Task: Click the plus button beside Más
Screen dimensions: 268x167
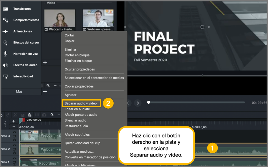Action: click(45, 92)
